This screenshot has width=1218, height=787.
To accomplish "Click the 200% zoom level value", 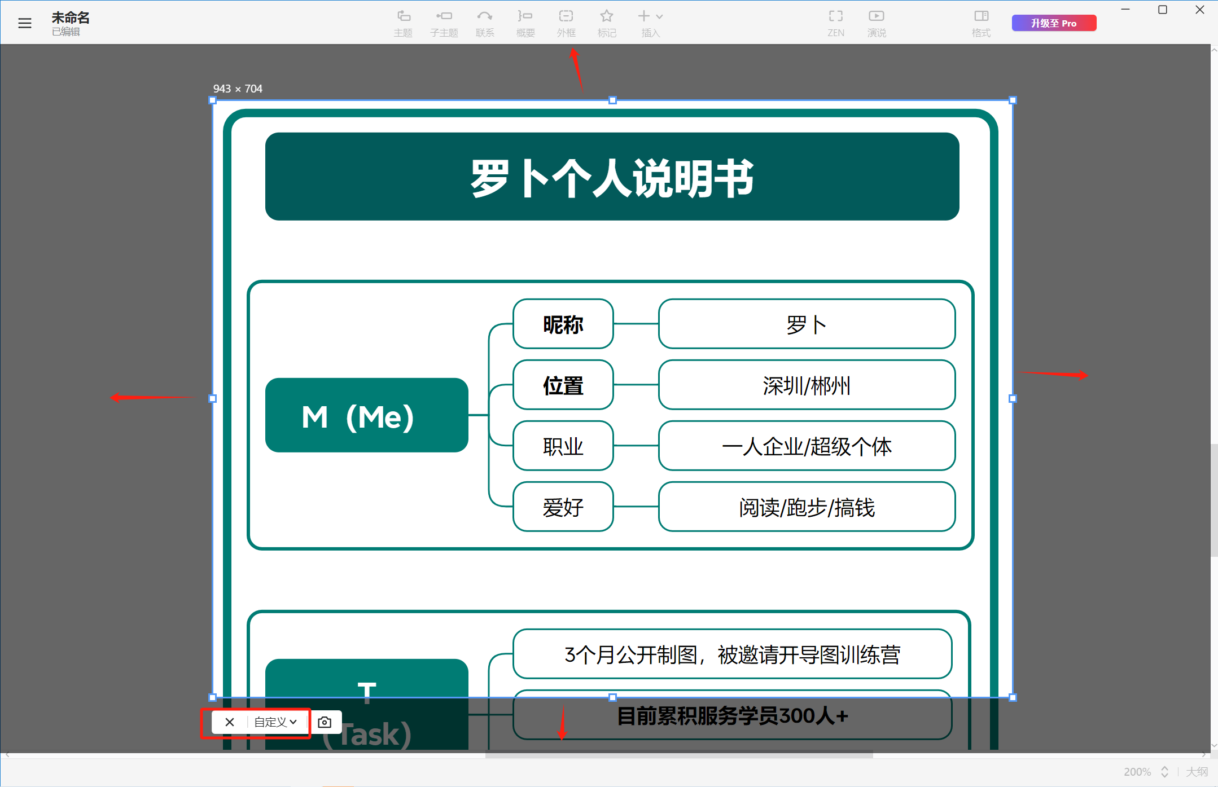I will tap(1137, 772).
